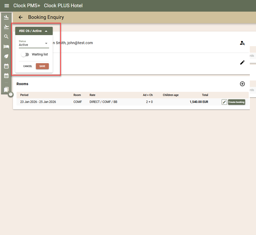Click the CANCEL button
The image size is (256, 235).
[x=28, y=66]
